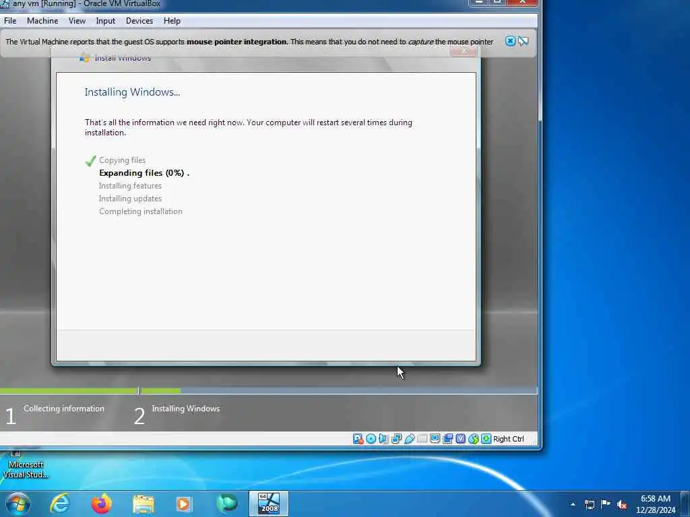Click the USB devices status icon
This screenshot has height=517, width=690.
tap(409, 439)
